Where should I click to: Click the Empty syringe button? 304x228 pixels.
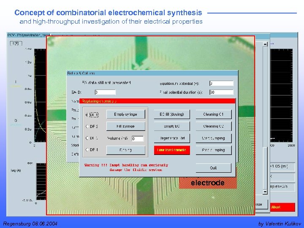coord(126,114)
